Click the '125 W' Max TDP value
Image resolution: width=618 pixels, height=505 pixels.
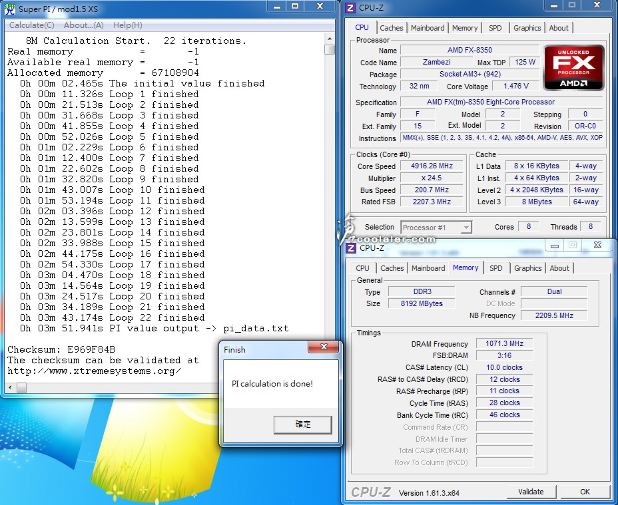click(525, 63)
